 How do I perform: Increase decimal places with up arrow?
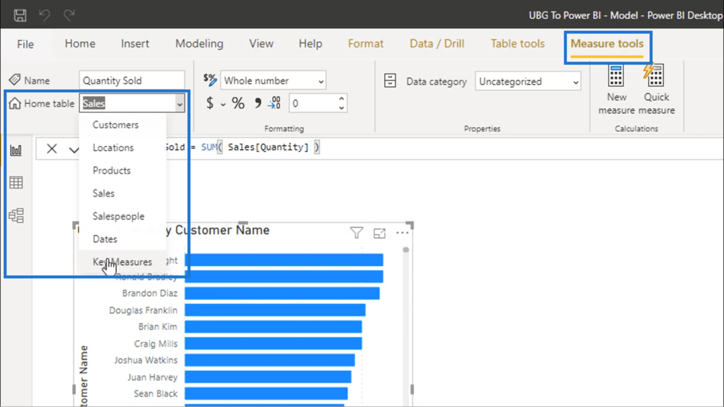[341, 99]
